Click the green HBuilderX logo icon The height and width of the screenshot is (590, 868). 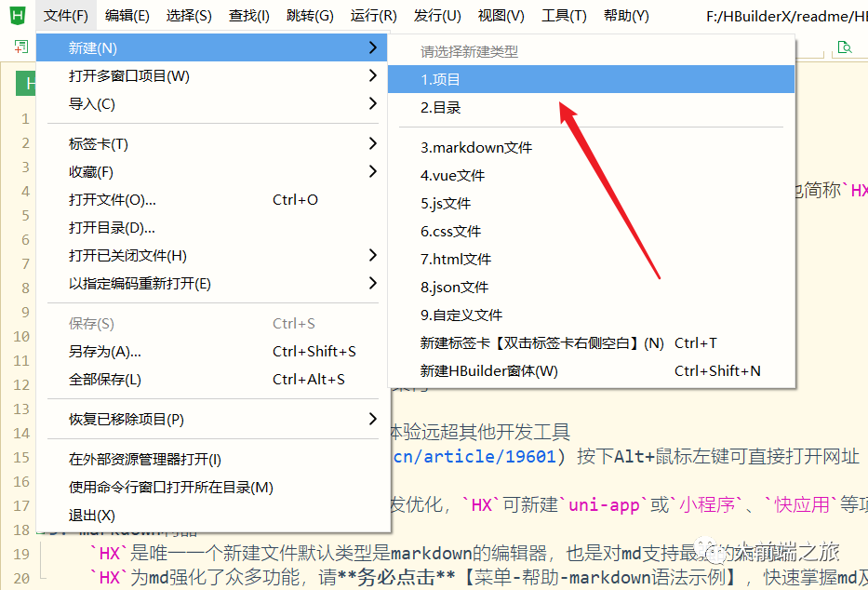pos(12,15)
